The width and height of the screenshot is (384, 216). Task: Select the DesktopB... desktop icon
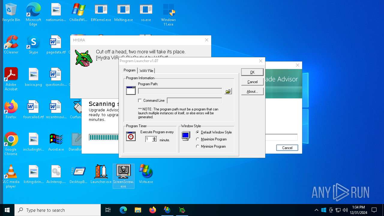point(78,175)
